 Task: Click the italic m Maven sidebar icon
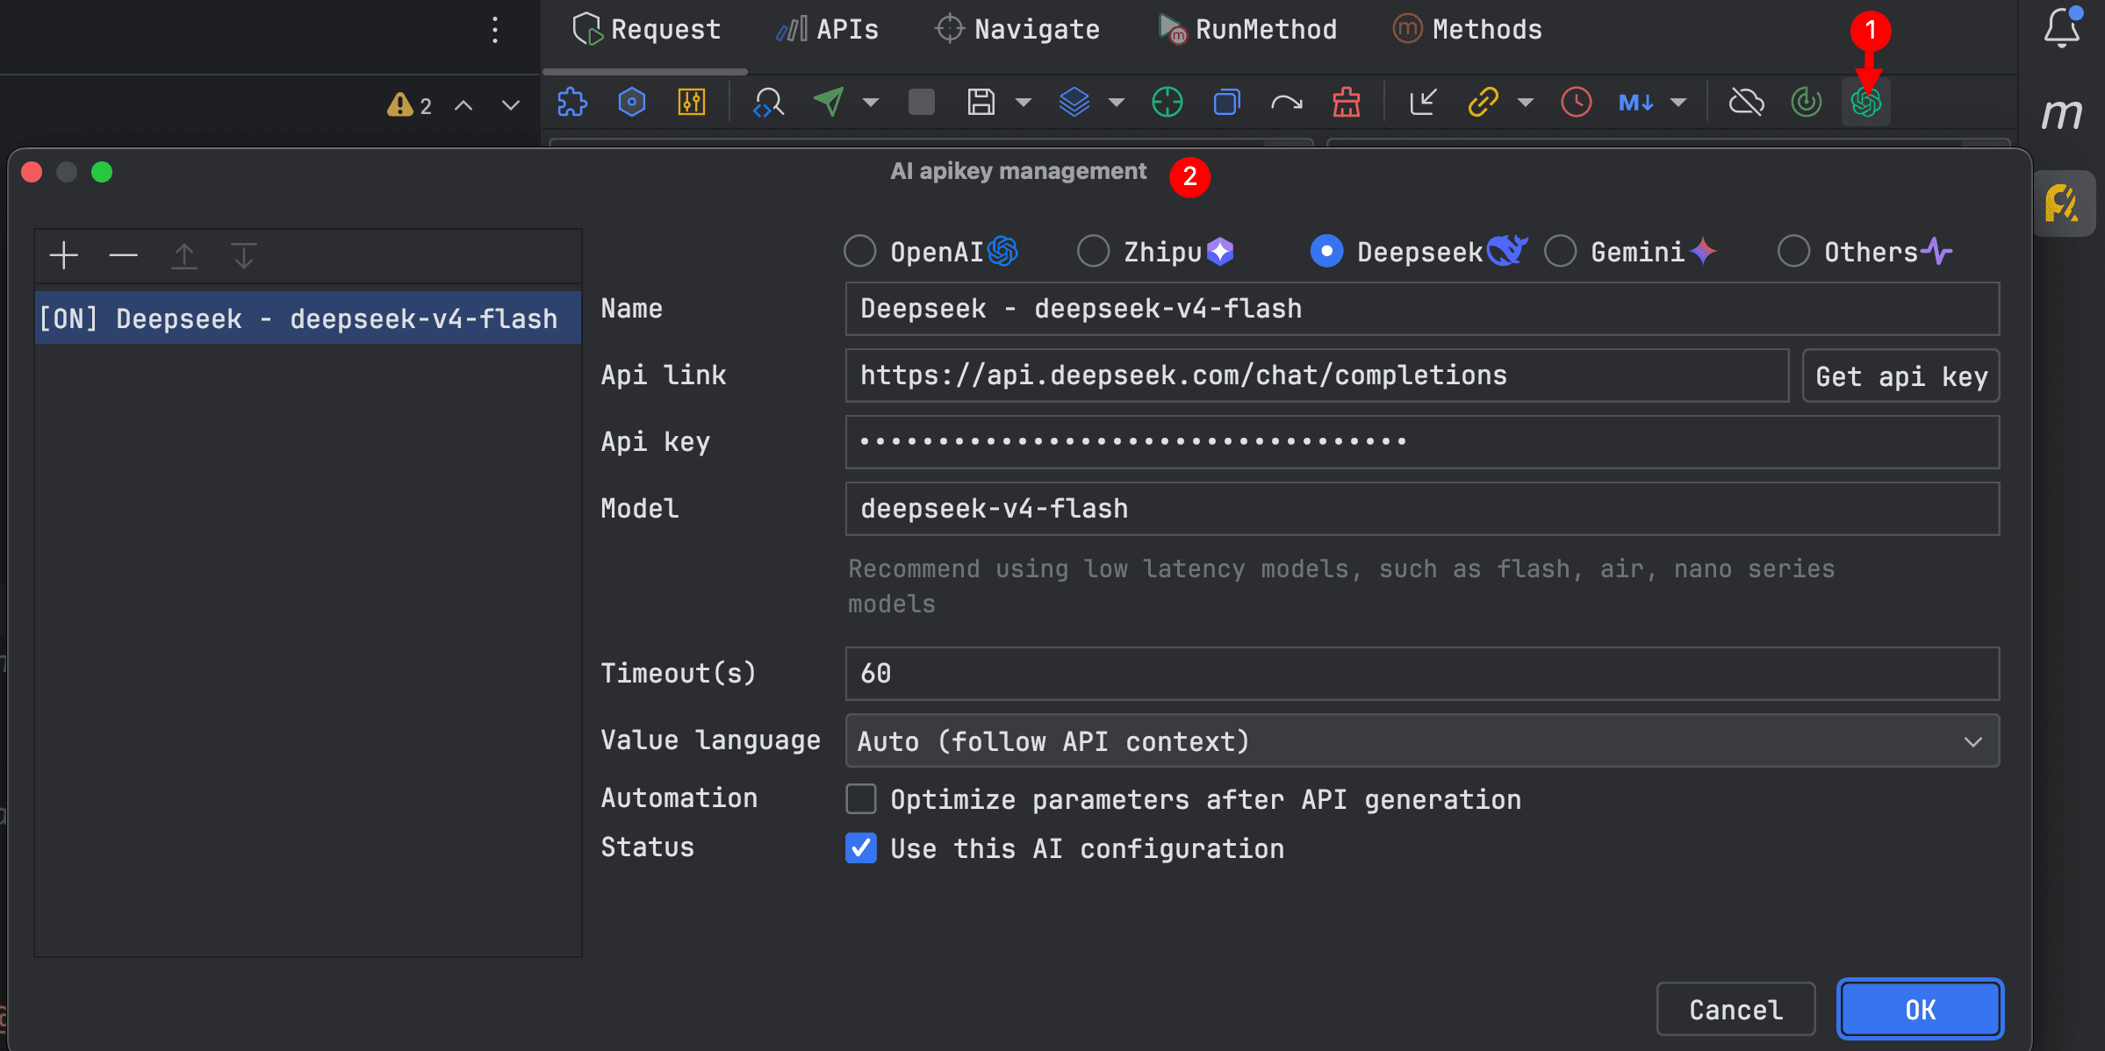[x=2062, y=114]
